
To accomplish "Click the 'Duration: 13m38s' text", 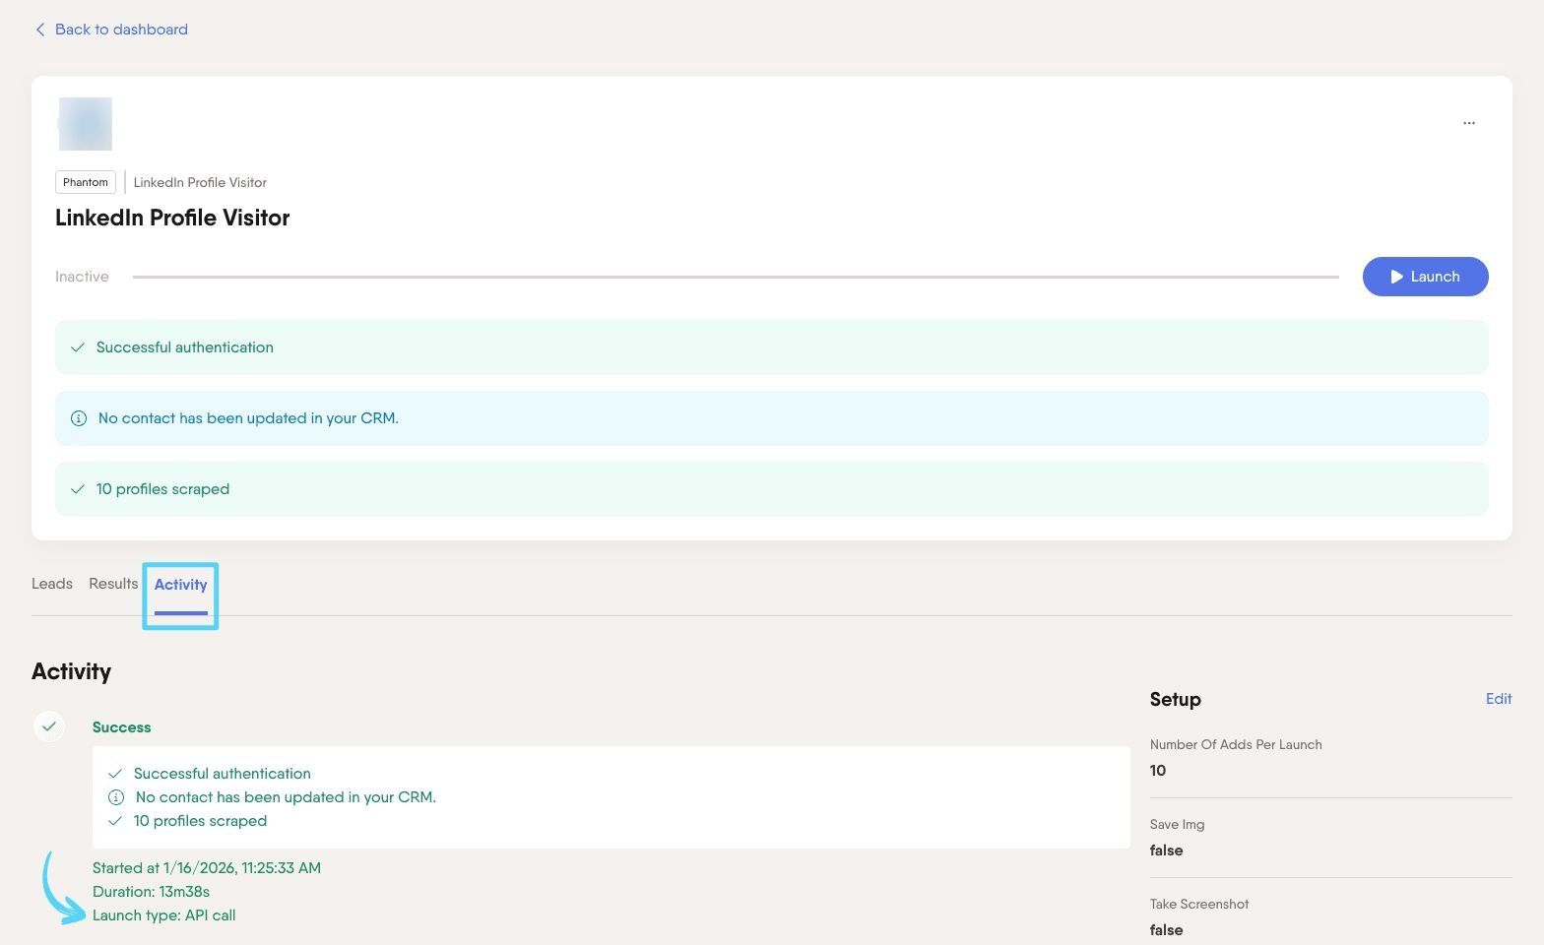I will (x=151, y=892).
